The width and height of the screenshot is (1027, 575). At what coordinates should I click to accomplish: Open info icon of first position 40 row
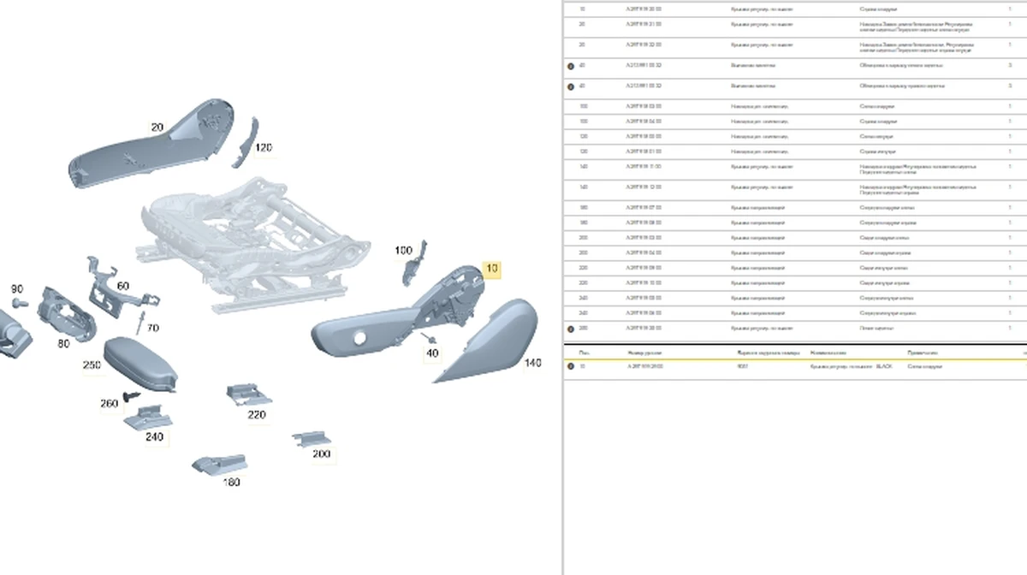pyautogui.click(x=571, y=66)
